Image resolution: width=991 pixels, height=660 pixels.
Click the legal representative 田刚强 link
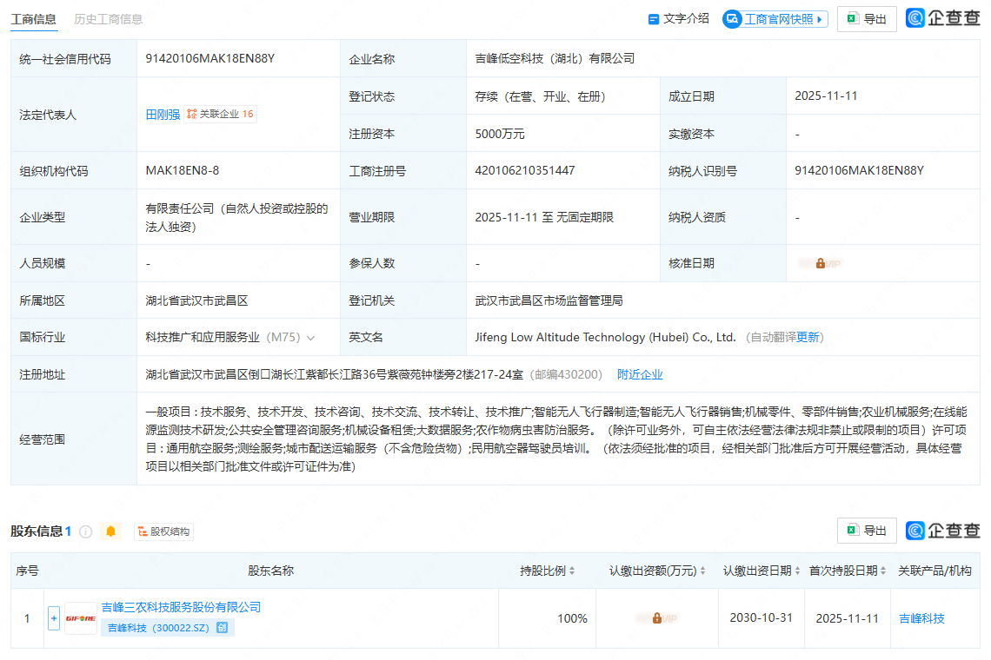click(x=163, y=113)
